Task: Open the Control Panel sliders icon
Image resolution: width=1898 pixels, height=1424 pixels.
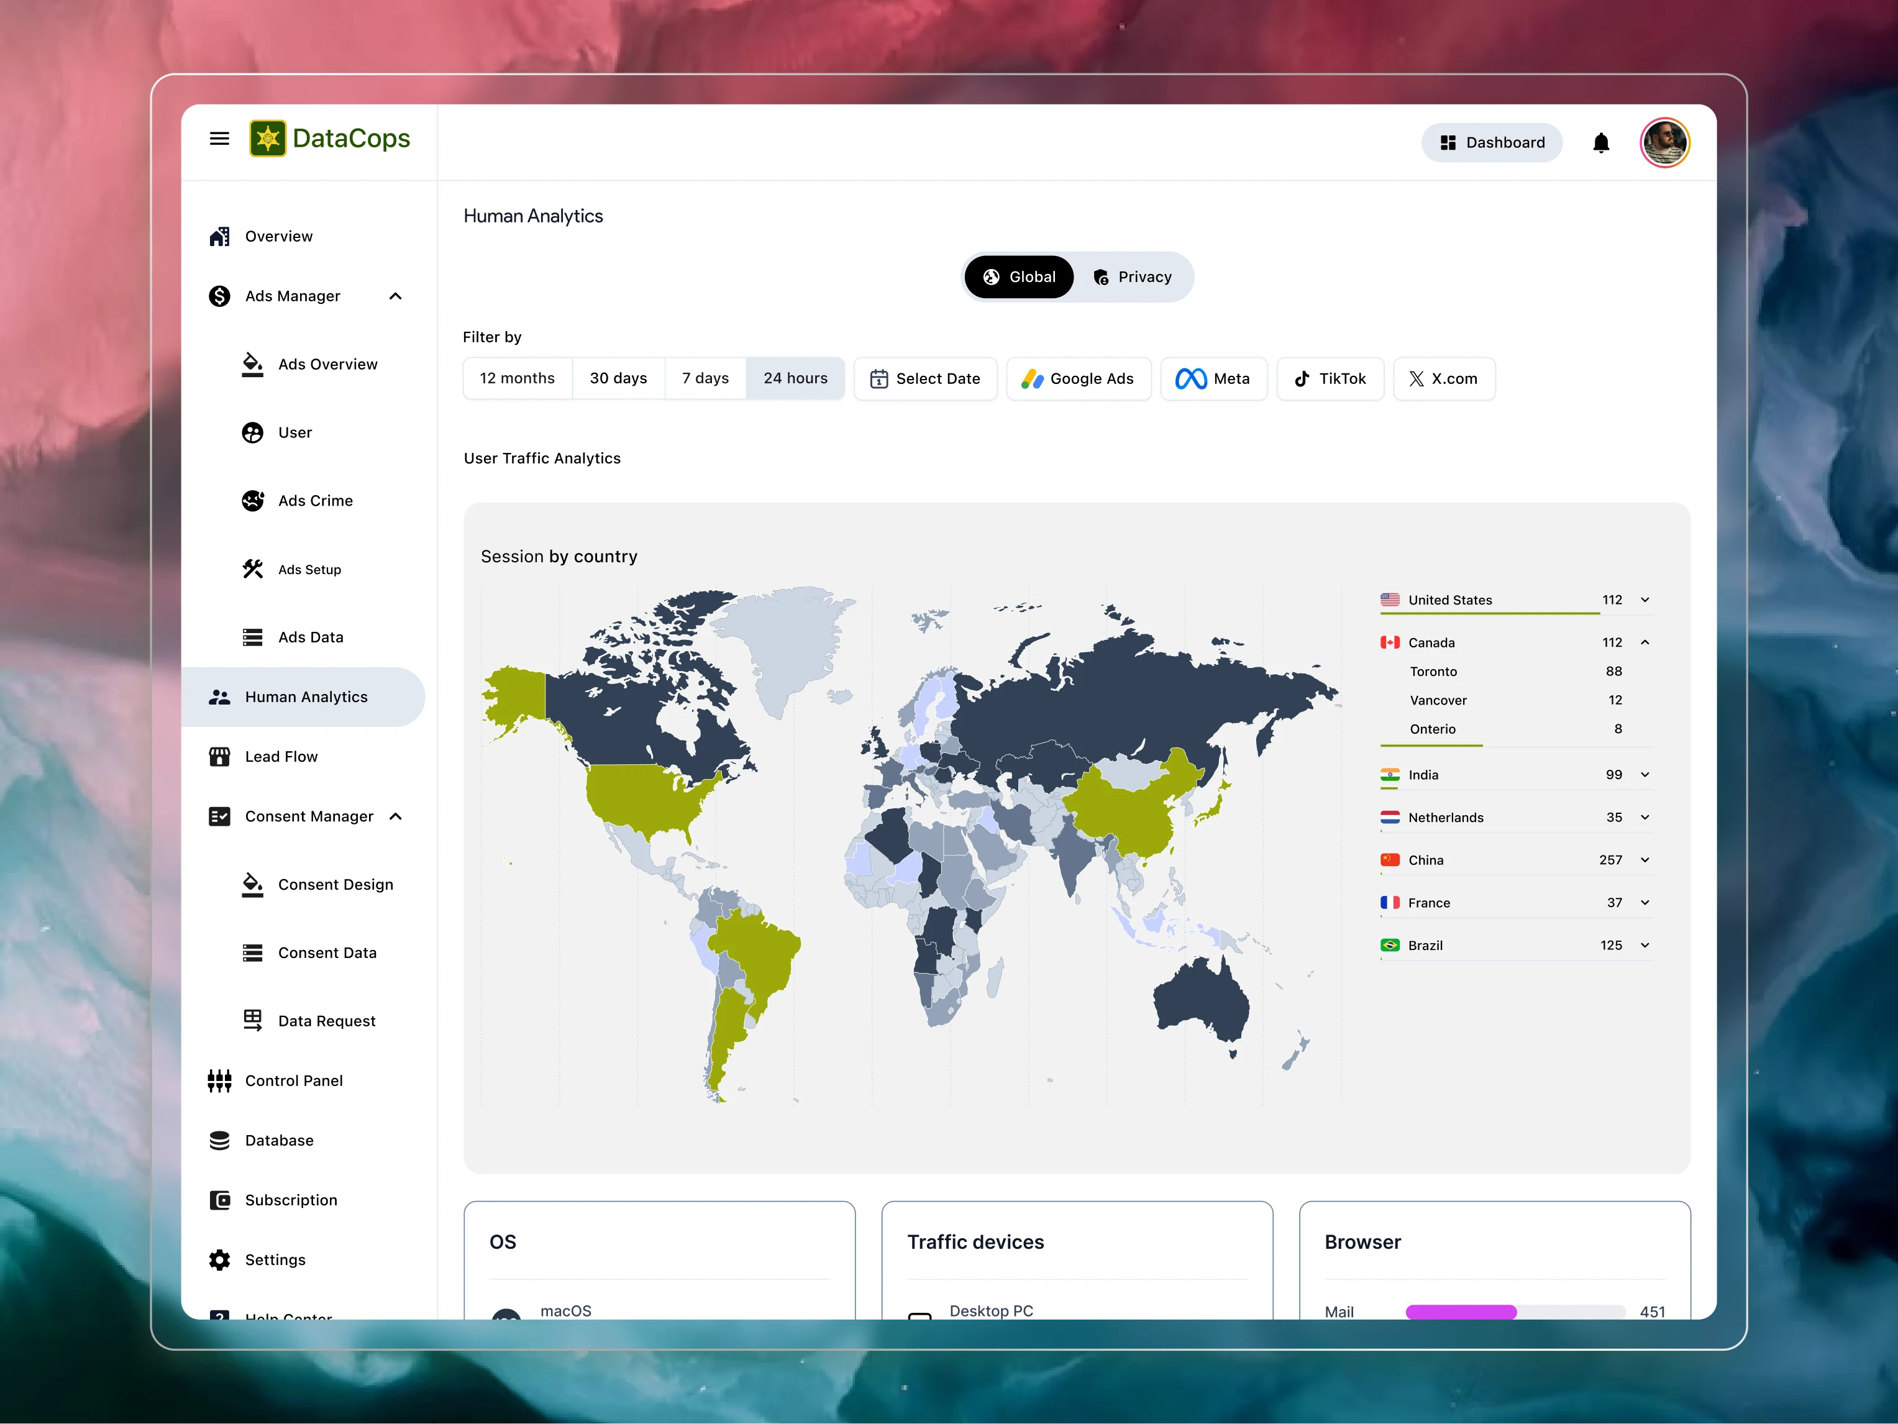Action: coord(220,1080)
